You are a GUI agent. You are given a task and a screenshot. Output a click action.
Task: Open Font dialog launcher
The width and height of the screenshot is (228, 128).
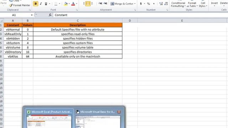(x=77, y=10)
